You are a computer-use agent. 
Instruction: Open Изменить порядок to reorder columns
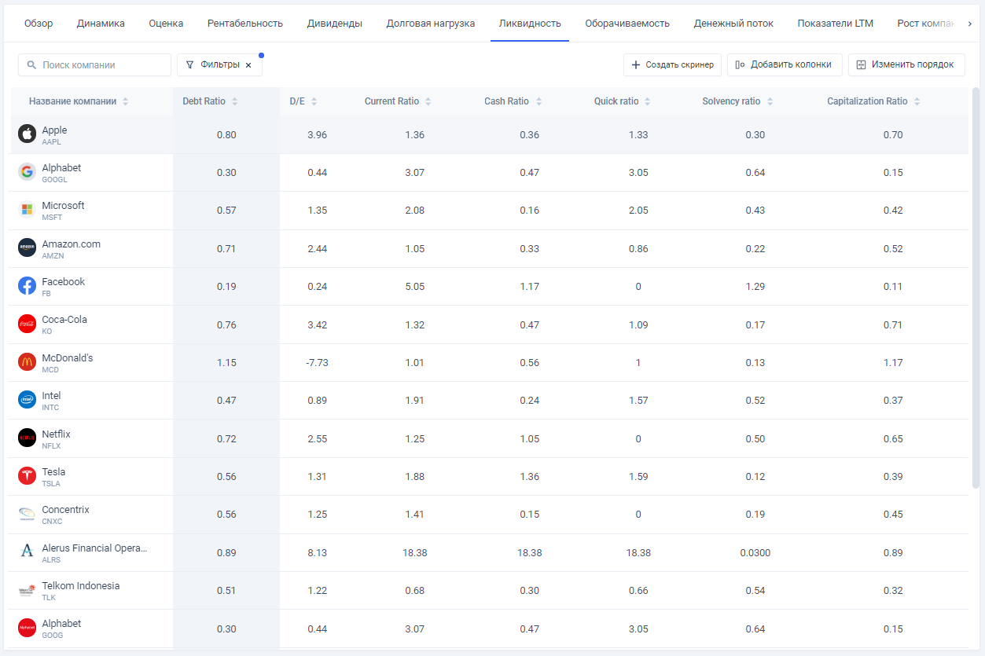coord(906,64)
